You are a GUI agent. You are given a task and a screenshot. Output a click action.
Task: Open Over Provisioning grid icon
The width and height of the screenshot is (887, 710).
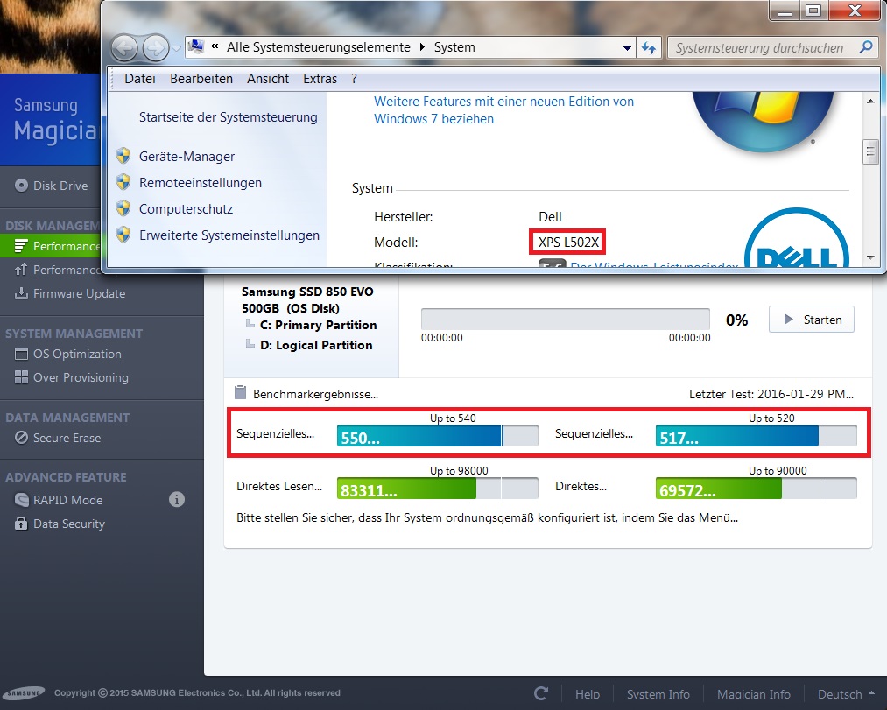point(21,377)
